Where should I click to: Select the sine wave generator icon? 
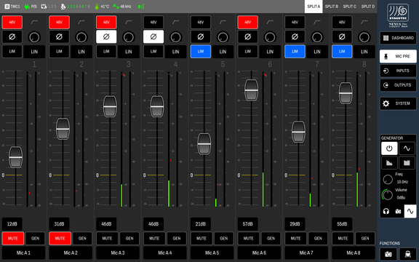[x=407, y=148]
